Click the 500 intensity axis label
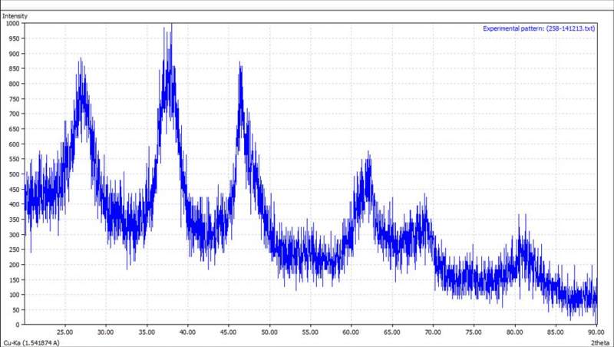The height and width of the screenshot is (347, 614). 14,174
